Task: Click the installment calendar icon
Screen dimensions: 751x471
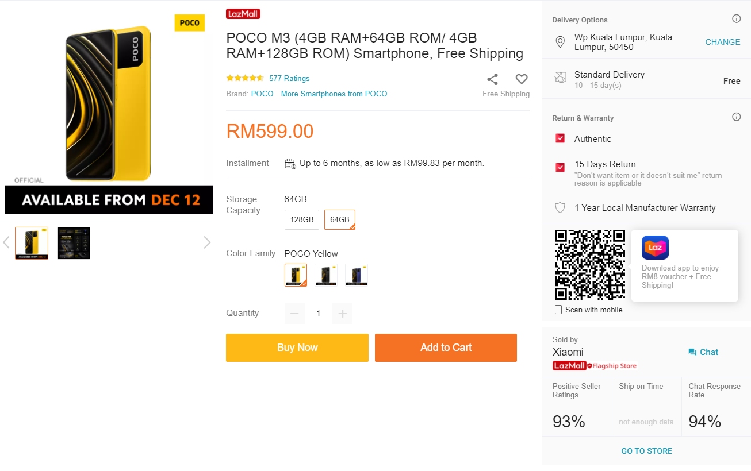Action: (x=290, y=164)
